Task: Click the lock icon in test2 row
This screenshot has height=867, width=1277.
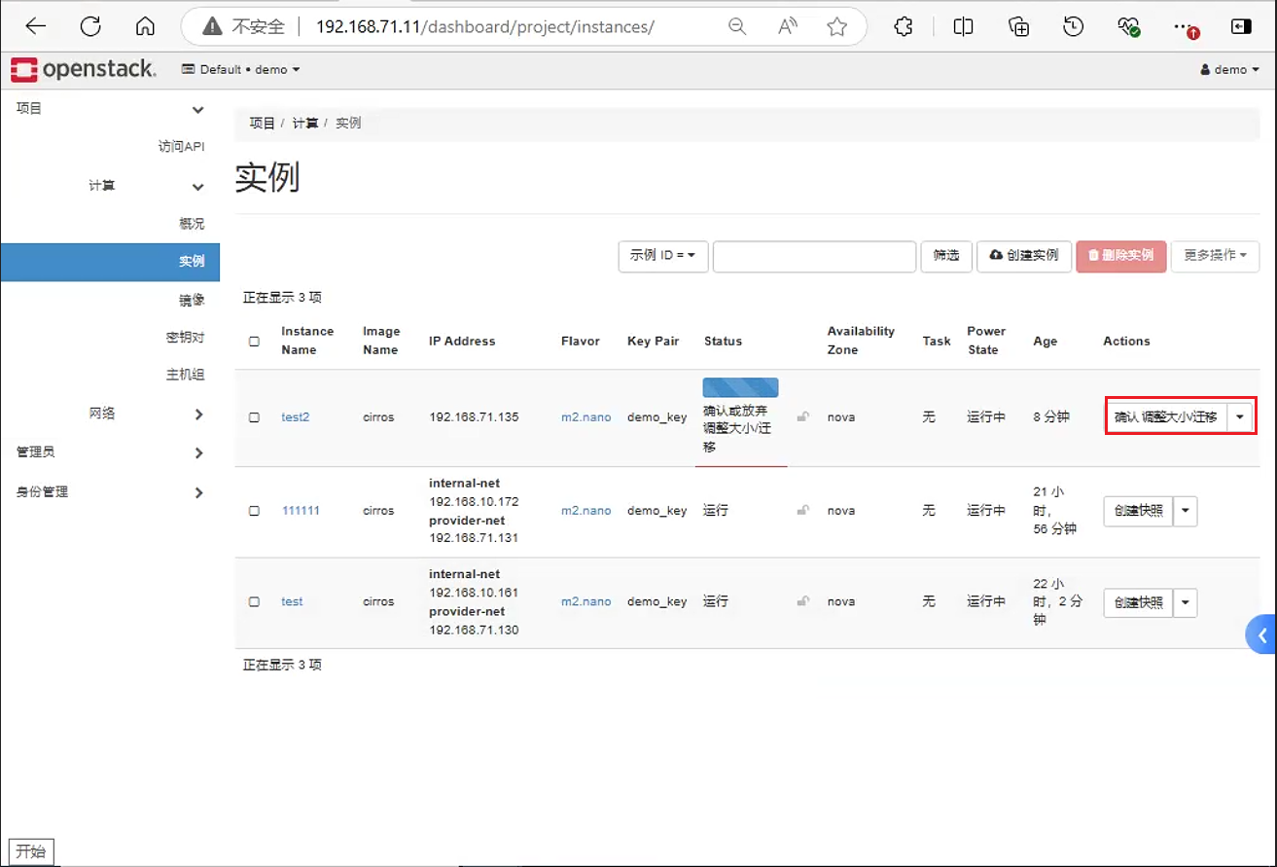Action: pos(802,417)
